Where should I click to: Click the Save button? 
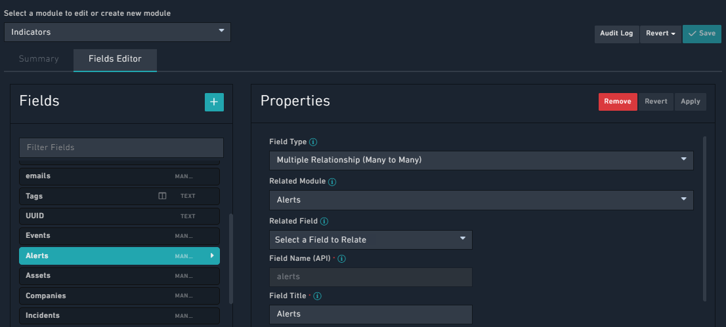[x=702, y=34]
